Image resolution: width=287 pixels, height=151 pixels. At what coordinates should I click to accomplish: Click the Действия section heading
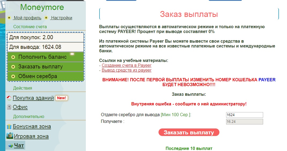[x=23, y=88]
